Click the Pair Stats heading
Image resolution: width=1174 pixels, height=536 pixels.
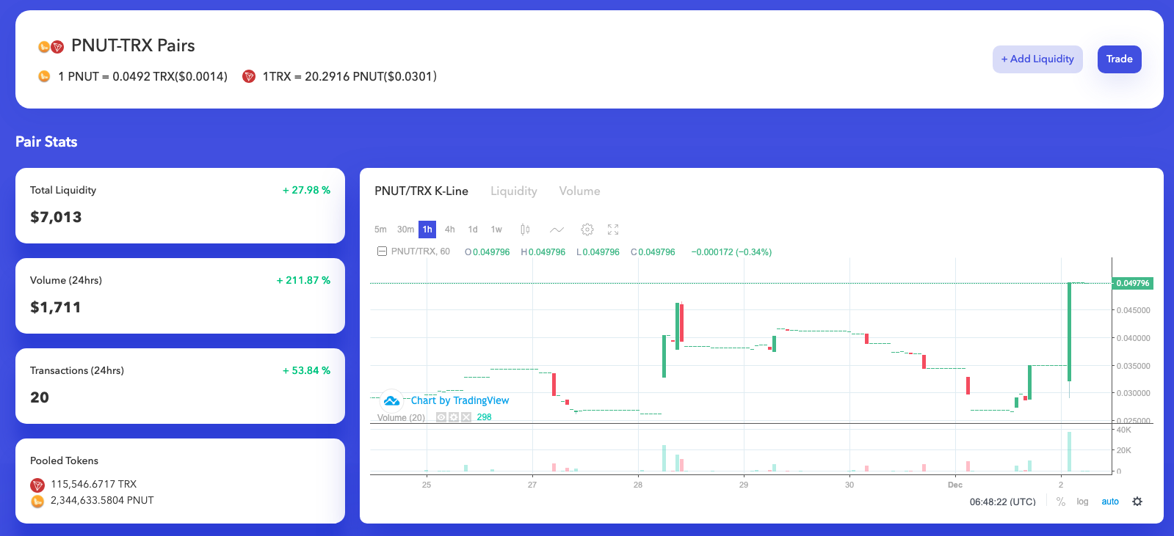(46, 142)
